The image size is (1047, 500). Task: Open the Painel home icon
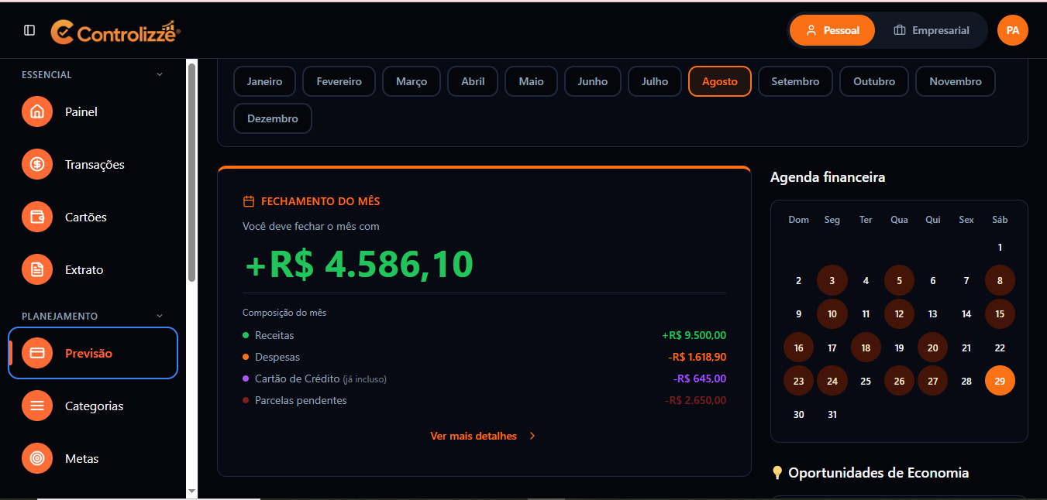click(x=37, y=112)
